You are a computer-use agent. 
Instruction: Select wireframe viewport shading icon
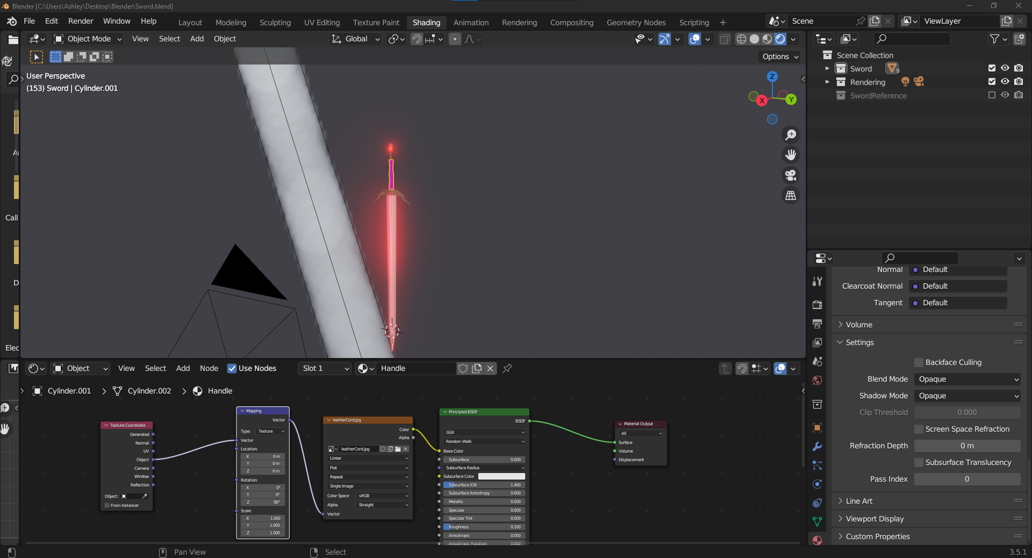tap(741, 39)
